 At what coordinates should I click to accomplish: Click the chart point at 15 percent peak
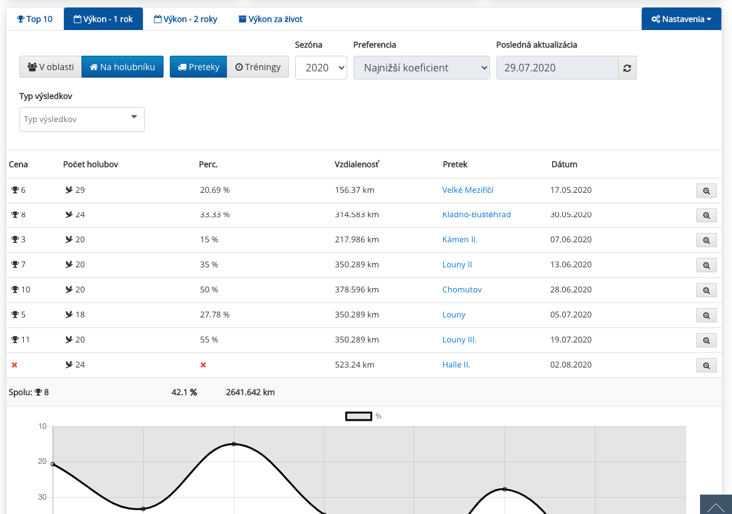point(234,444)
